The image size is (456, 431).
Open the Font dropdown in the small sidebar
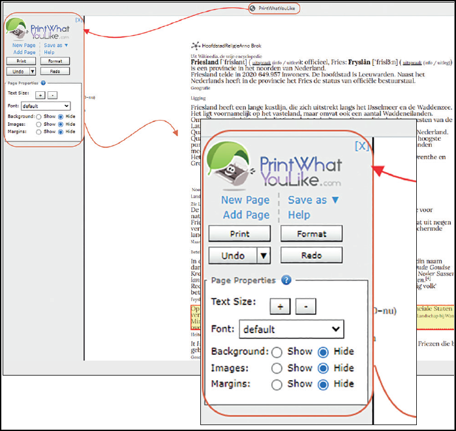[46, 106]
